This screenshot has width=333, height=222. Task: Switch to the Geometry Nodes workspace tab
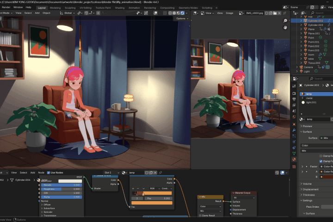coord(188,8)
